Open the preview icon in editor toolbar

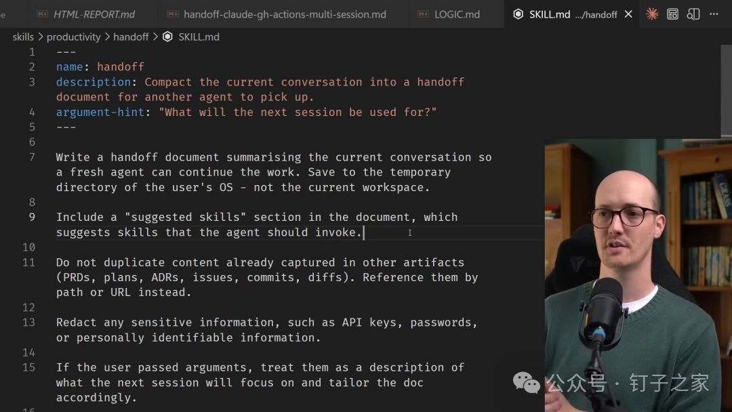672,14
